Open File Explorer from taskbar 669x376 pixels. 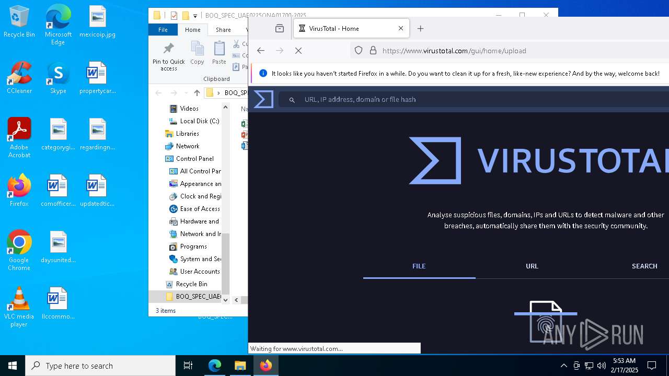click(240, 366)
